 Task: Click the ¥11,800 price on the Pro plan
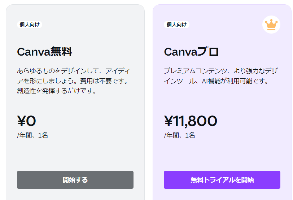point(191,121)
